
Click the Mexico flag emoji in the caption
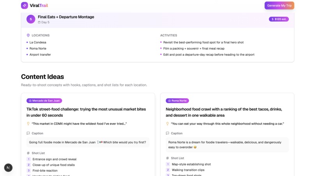point(101,142)
